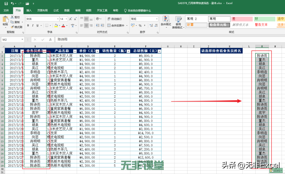This screenshot has width=285, height=174.
Task: Toggle Italic formatting
Action: (x=33, y=25)
